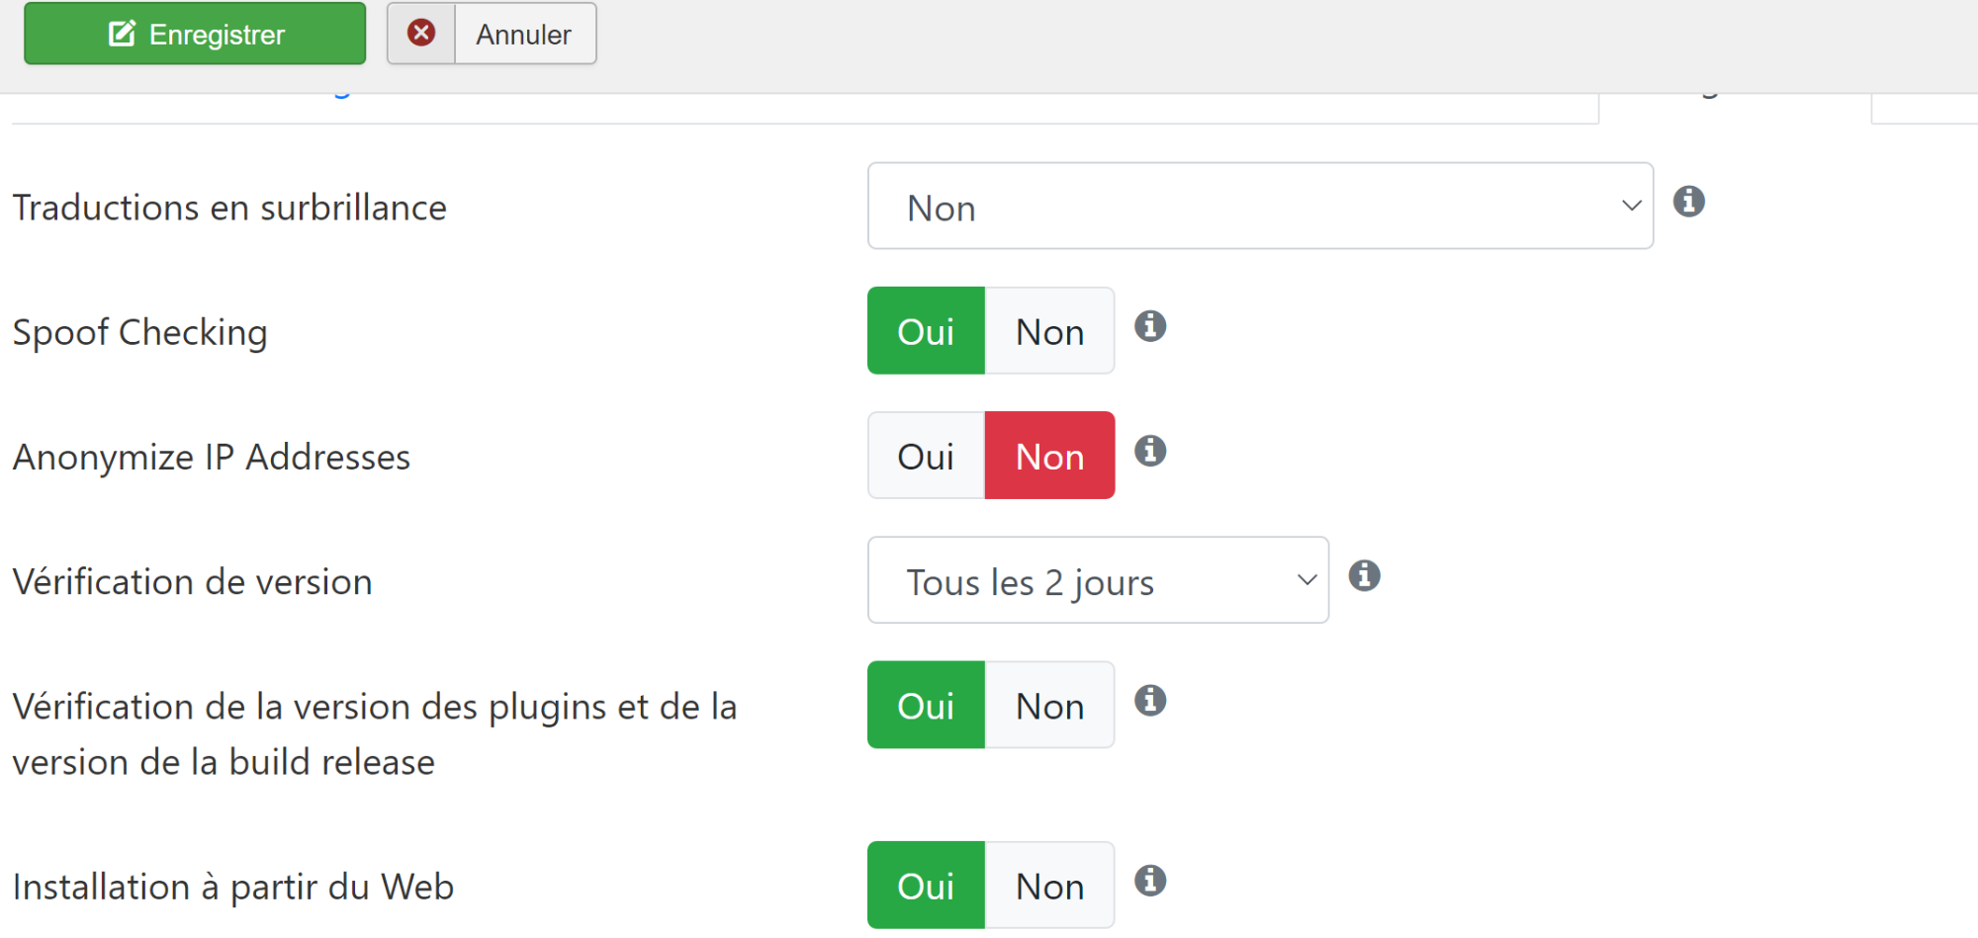This screenshot has width=1978, height=938.
Task: Select Non for Anonymize IP Addresses
Action: [1049, 456]
